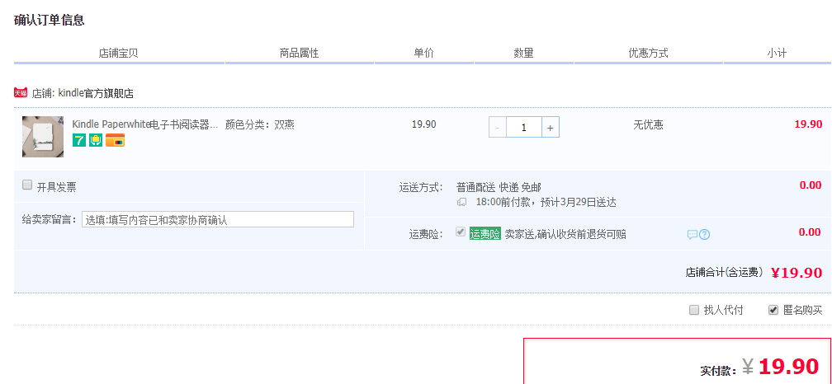Open the Kindle Paperwhite product title link
Viewport: 832px width, 384px height.
click(x=145, y=125)
